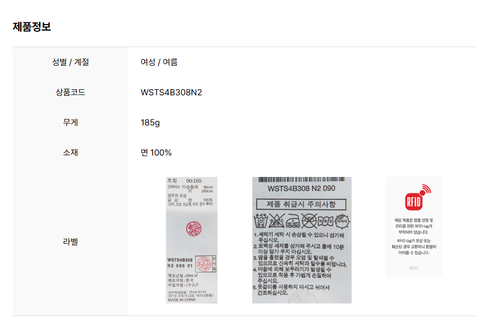Image resolution: width=486 pixels, height=327 pixels.
Task: Click the iron temperature care symbol
Action: pyautogui.click(x=292, y=221)
